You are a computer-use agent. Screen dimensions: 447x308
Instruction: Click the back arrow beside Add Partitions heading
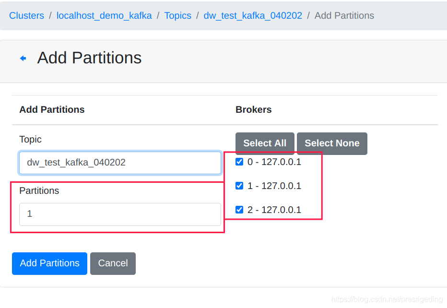23,58
